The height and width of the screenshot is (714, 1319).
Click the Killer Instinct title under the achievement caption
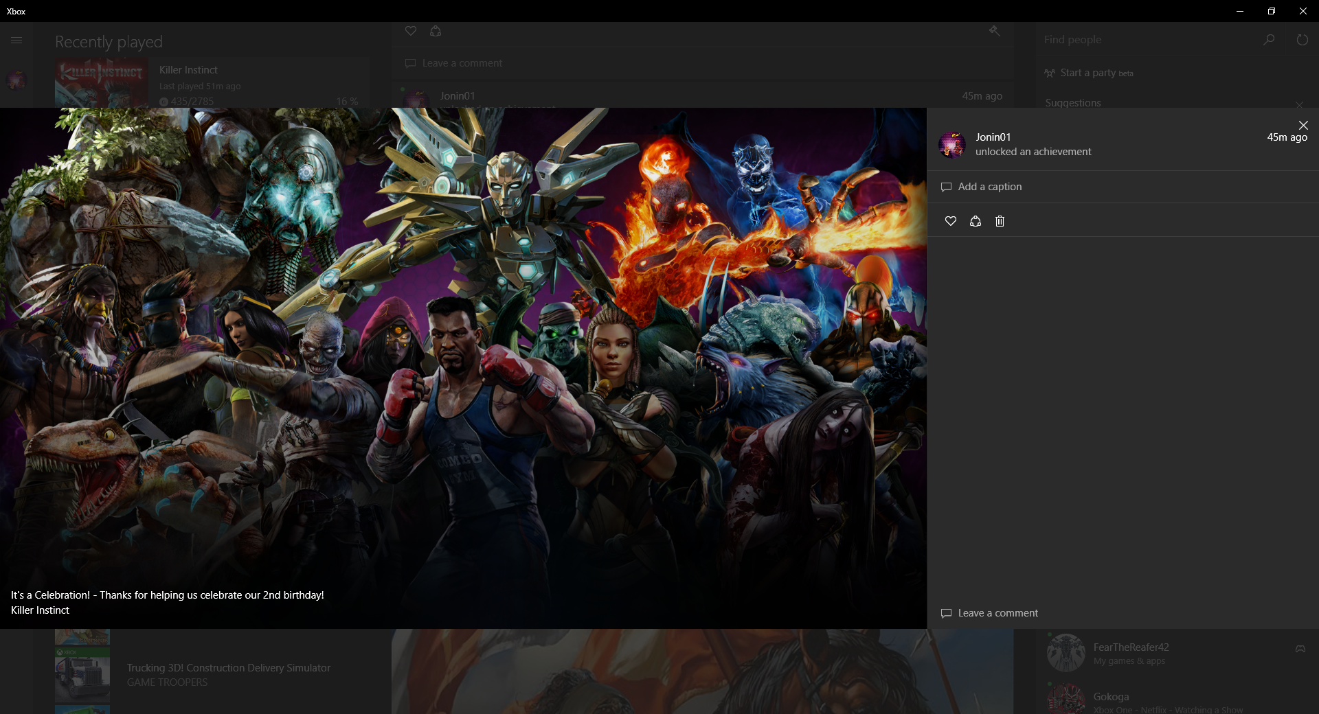tap(40, 610)
